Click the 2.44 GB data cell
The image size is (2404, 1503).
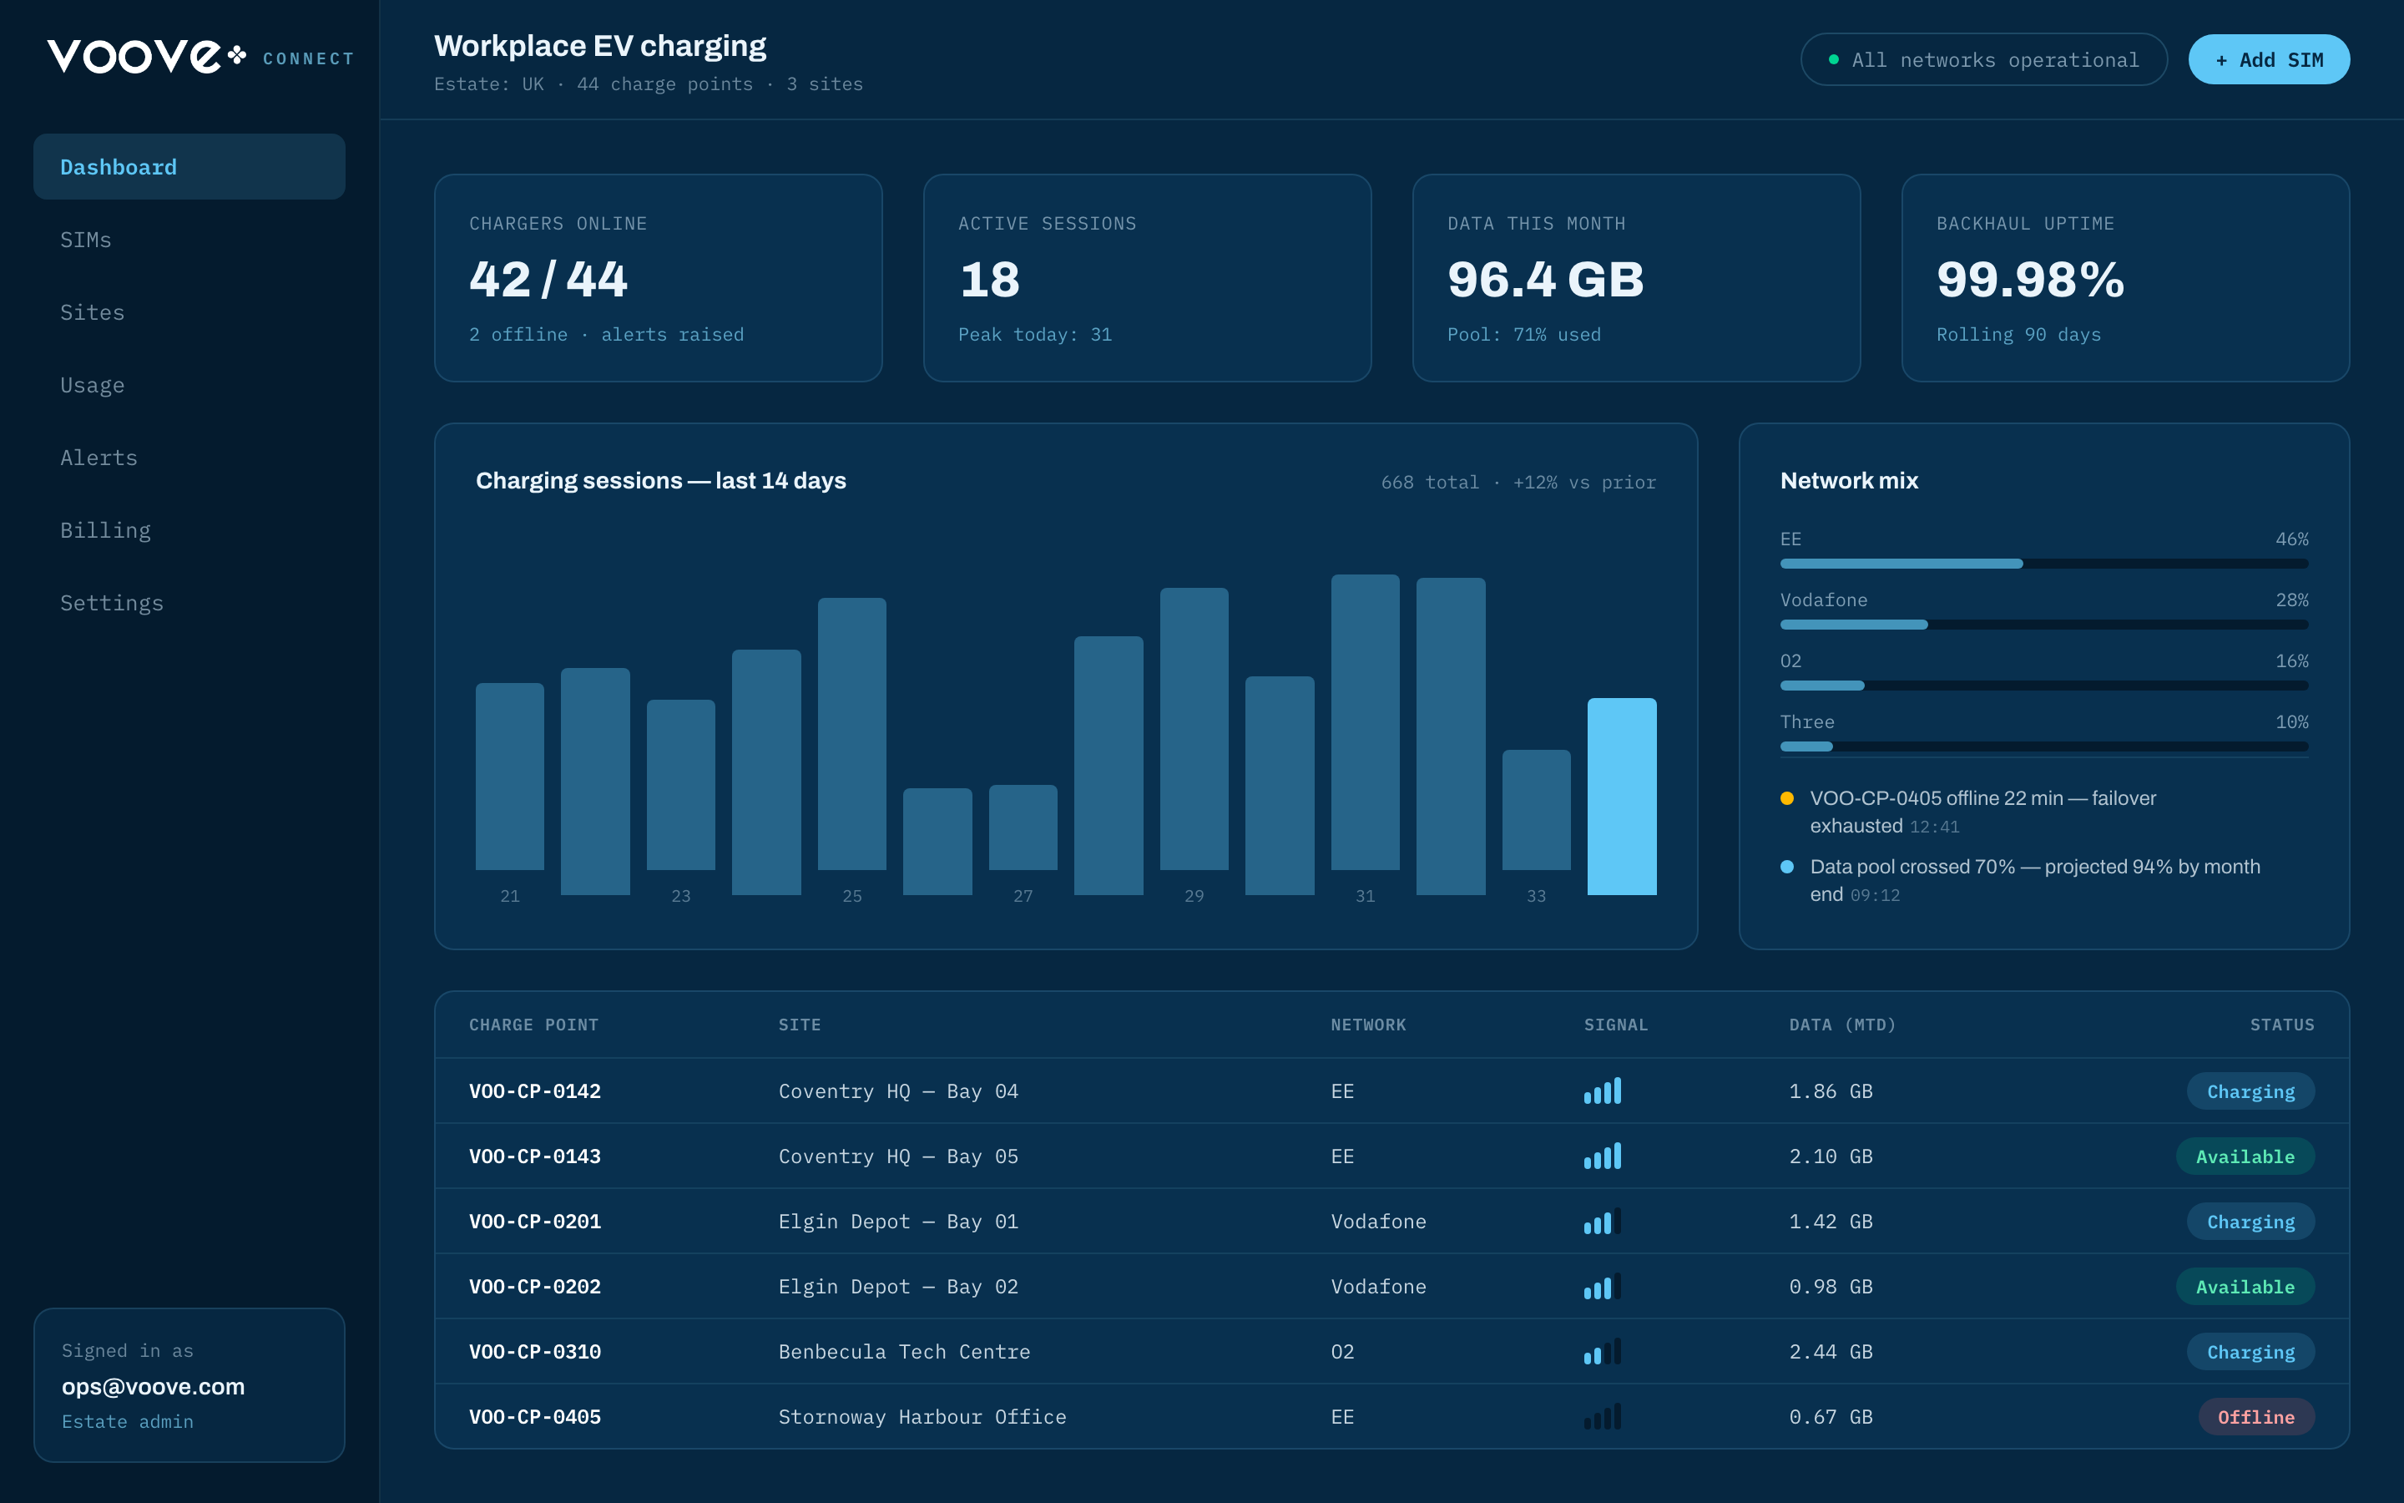[1831, 1352]
